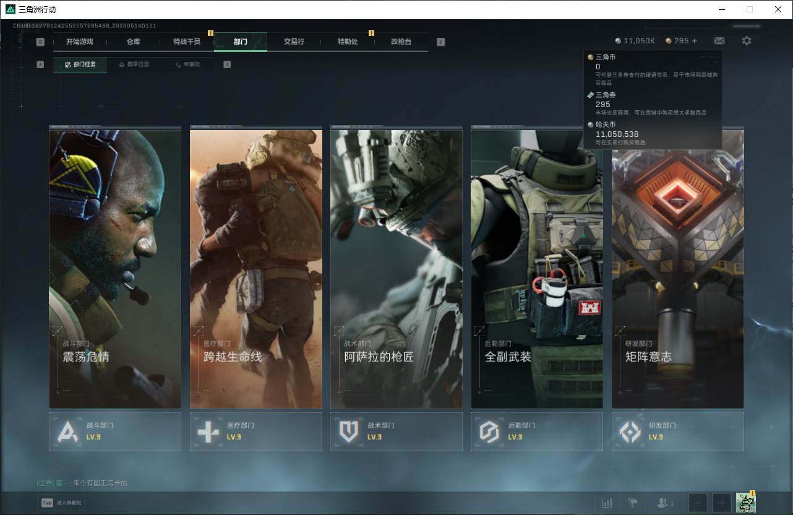This screenshot has width=793, height=515.
Task: Click the 医疗部门 LV.3 button
Action: [256, 431]
